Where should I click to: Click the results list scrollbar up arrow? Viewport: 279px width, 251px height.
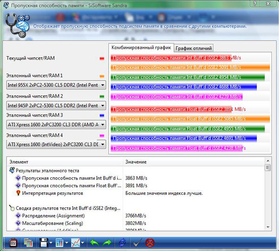pyautogui.click(x=268, y=161)
